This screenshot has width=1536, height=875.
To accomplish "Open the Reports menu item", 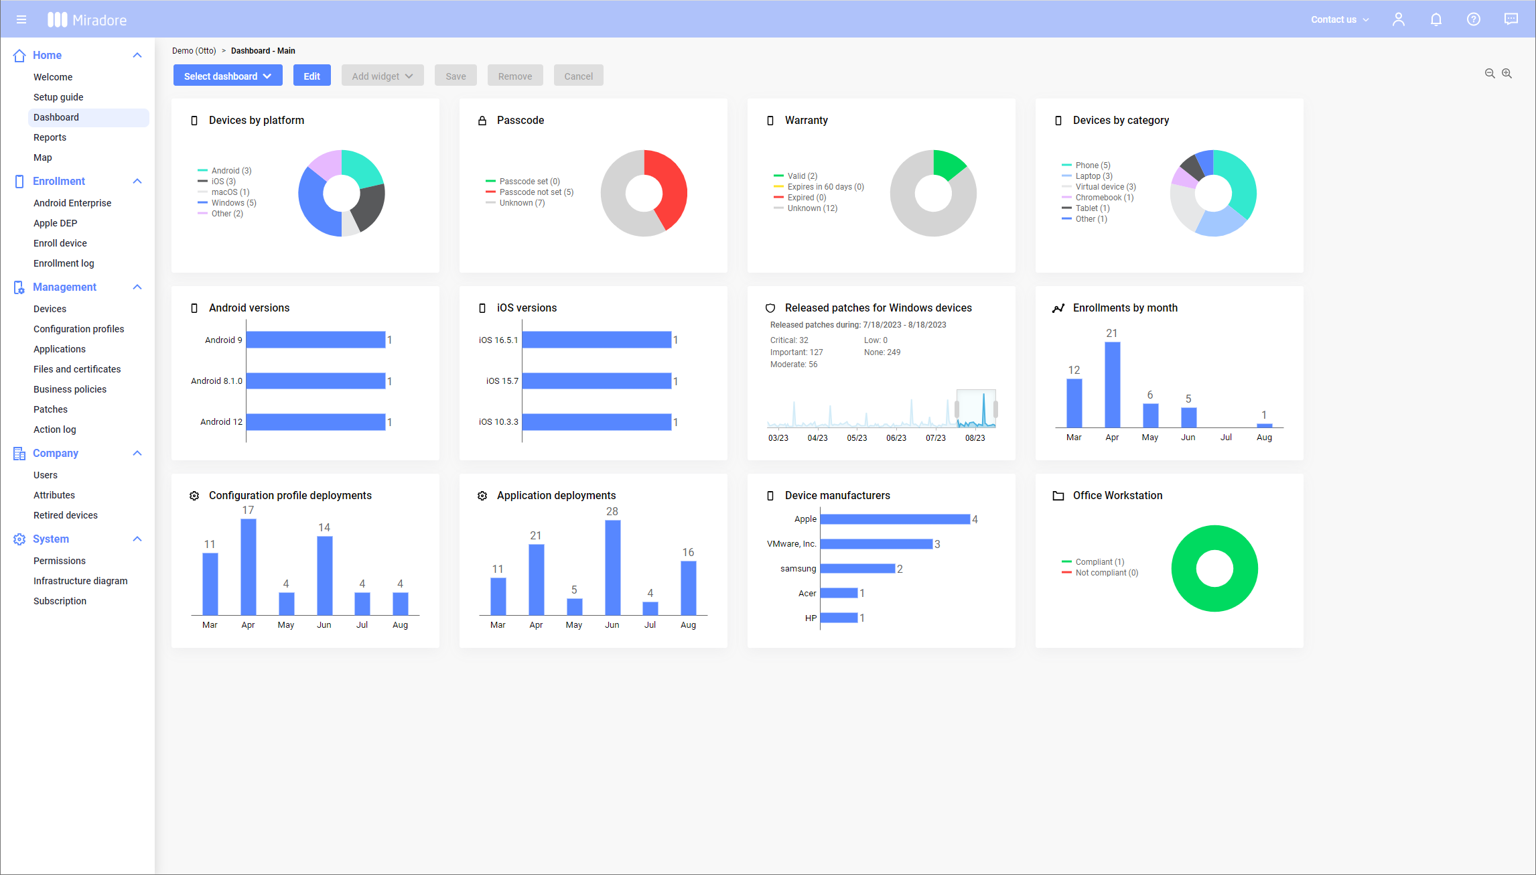I will [48, 137].
